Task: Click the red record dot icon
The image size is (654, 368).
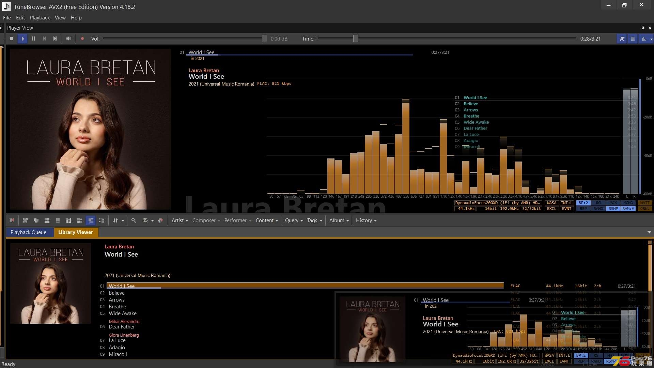Action: point(82,39)
